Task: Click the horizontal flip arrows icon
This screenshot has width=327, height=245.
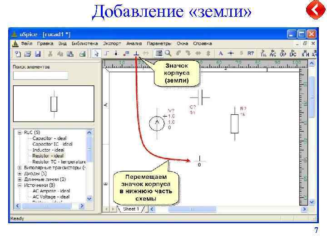Action: pyautogui.click(x=198, y=54)
